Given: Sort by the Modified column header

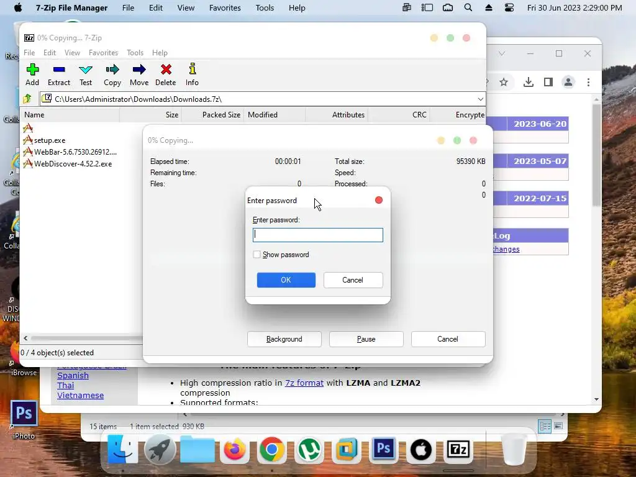Looking at the screenshot, I should pos(275,115).
